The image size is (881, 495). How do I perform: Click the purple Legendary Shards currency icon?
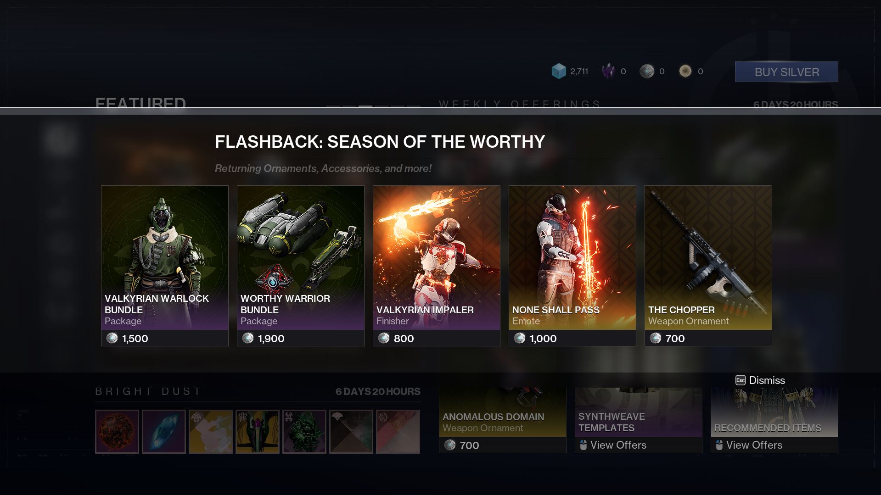[x=608, y=71]
